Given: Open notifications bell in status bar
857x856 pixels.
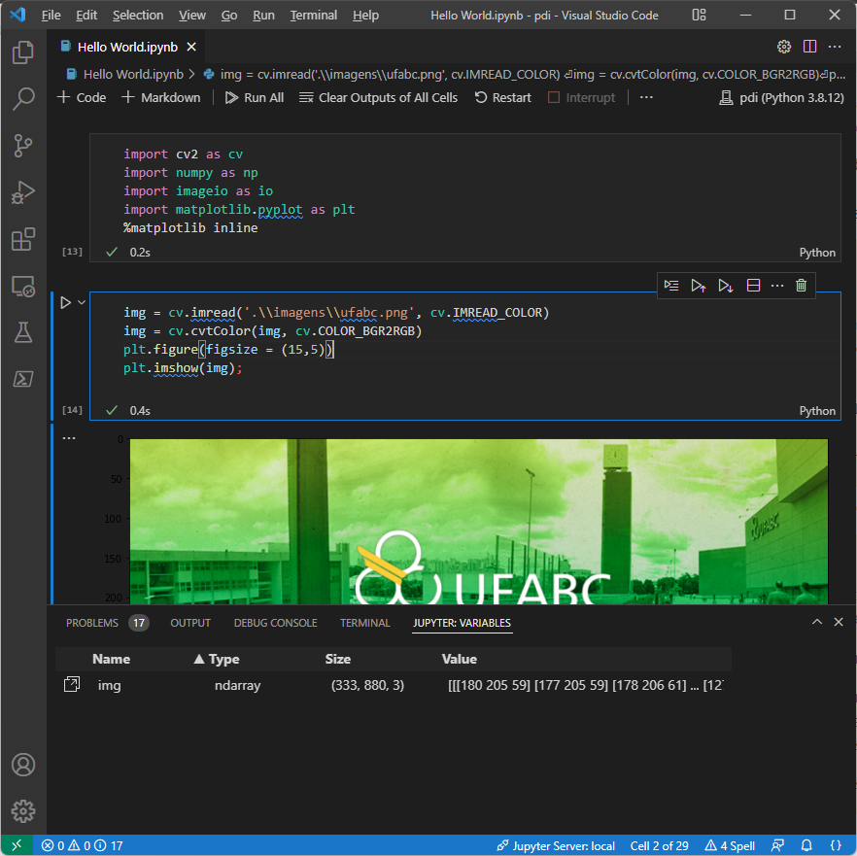Looking at the screenshot, I should click(x=806, y=845).
